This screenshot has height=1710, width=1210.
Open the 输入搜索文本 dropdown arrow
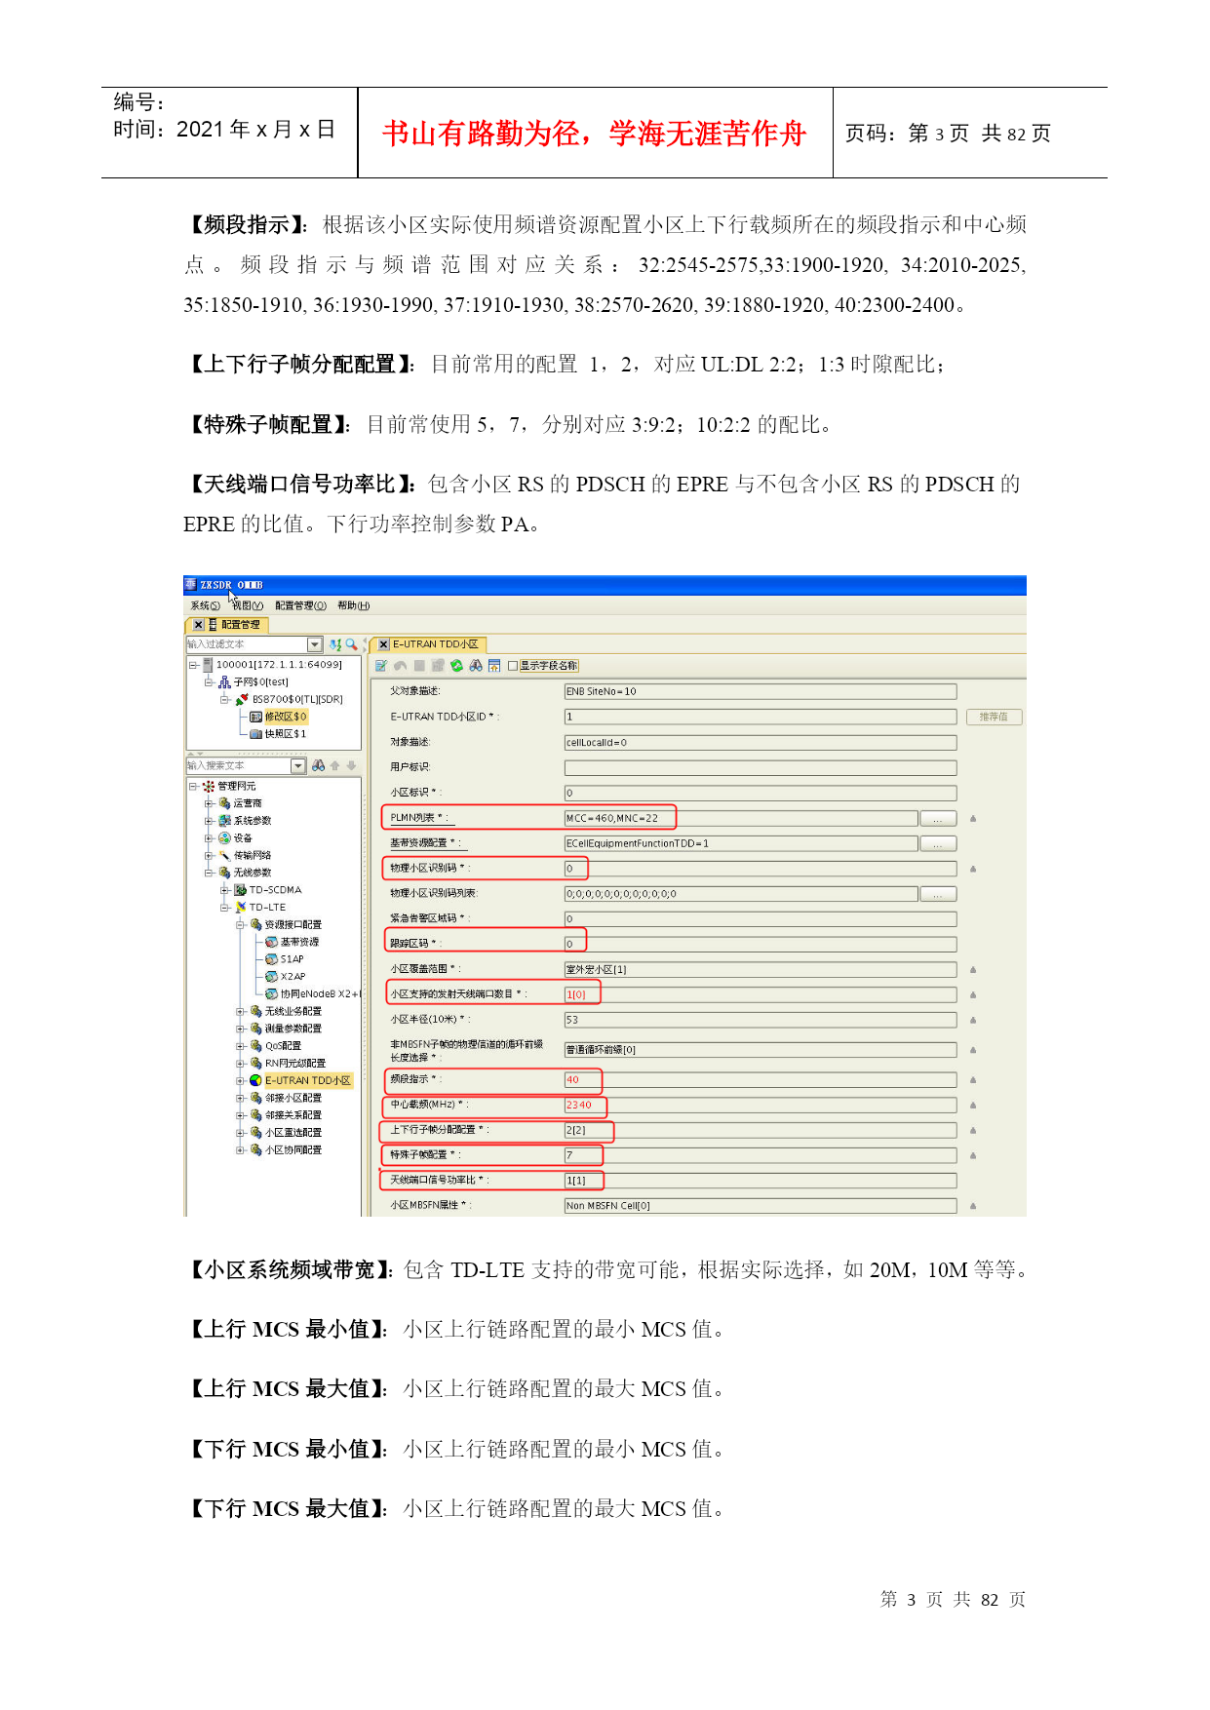[x=298, y=766]
